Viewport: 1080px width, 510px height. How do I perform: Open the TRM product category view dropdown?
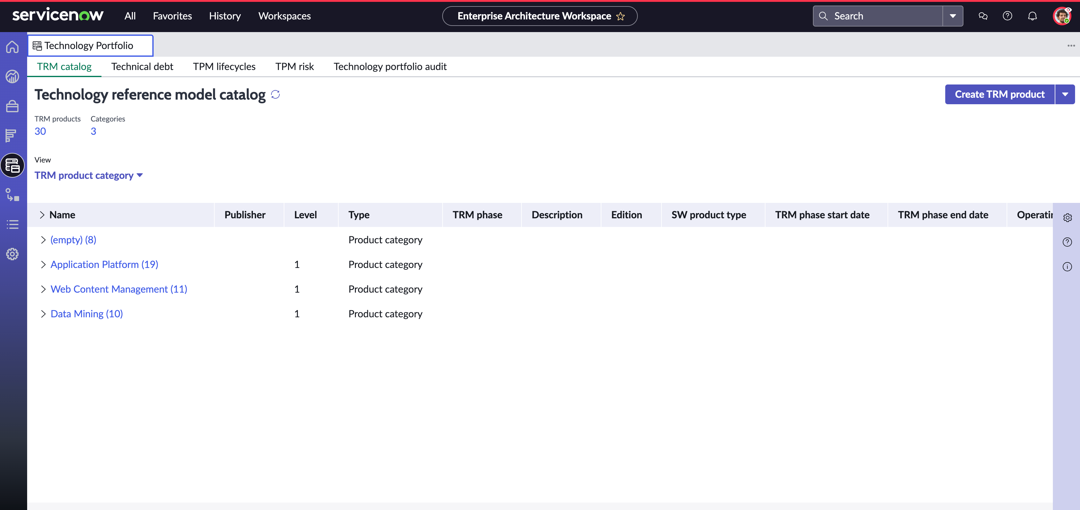tap(89, 175)
